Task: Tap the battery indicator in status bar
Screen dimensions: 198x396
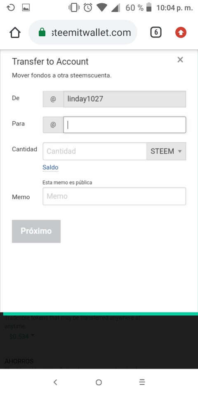Action: pyautogui.click(x=149, y=7)
